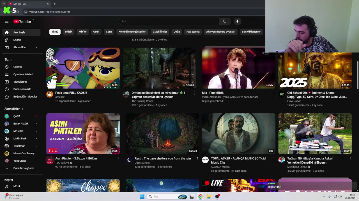
Task: Open options menu for cave shelters video
Action: coord(197,159)
